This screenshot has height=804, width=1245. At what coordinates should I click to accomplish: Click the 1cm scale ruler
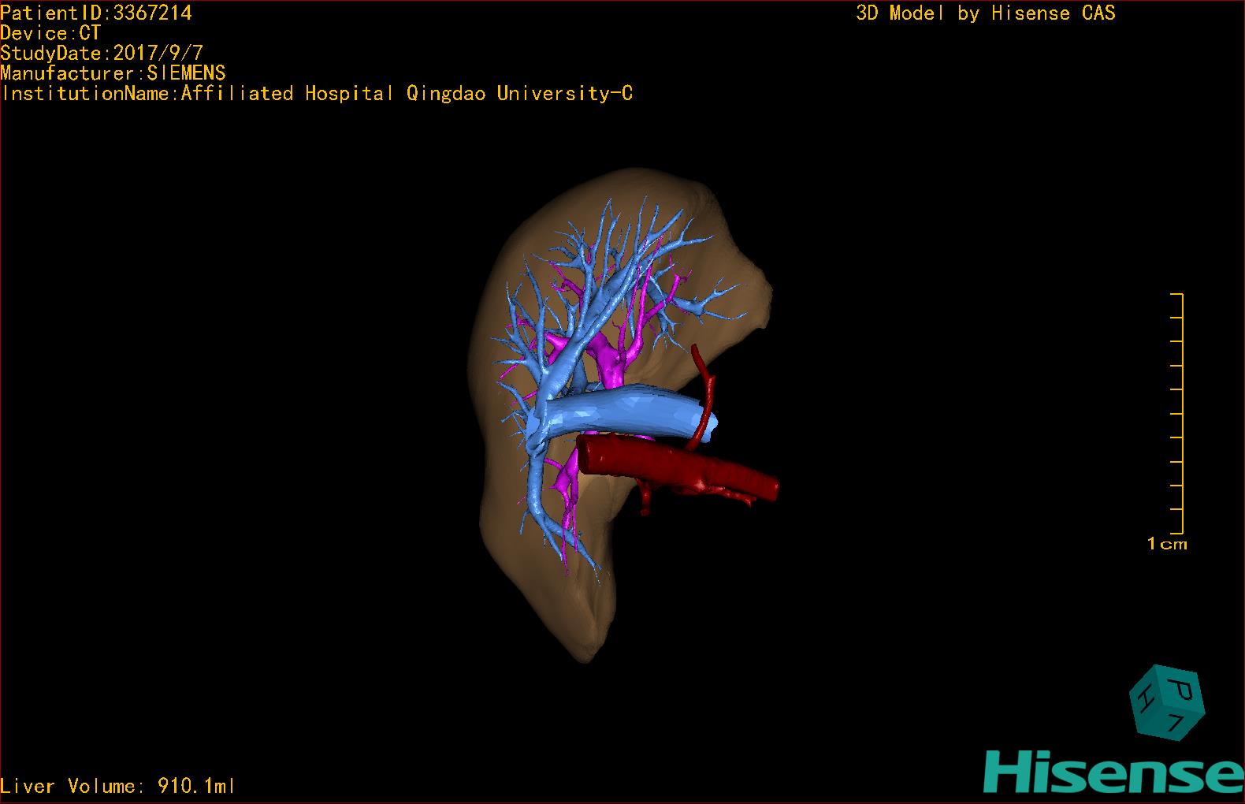click(1176, 414)
